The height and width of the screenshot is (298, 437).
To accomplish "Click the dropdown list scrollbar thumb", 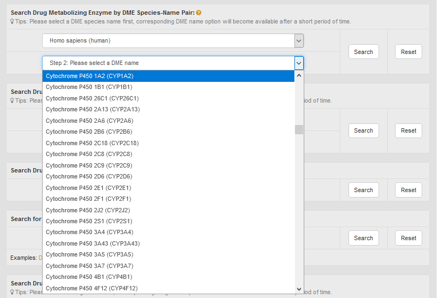I will 299,129.
